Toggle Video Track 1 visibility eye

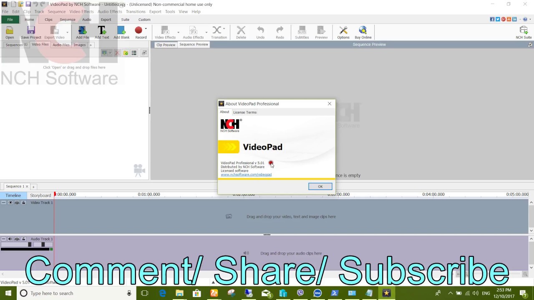[10, 202]
